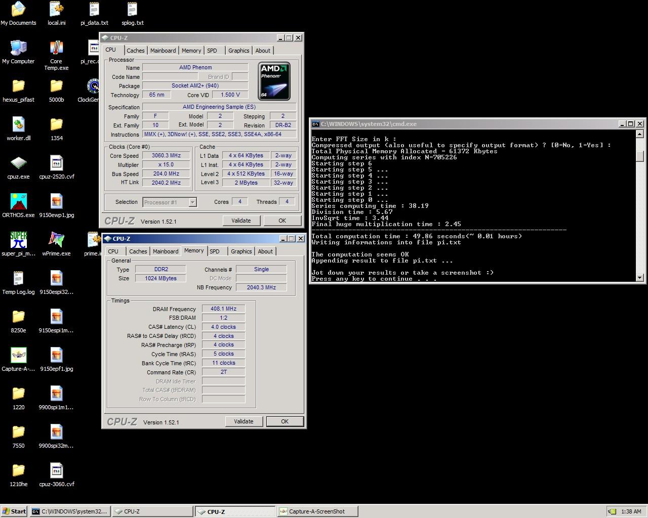
Task: Click the DRAM Frequency value 408.1 MHz
Action: (x=223, y=309)
